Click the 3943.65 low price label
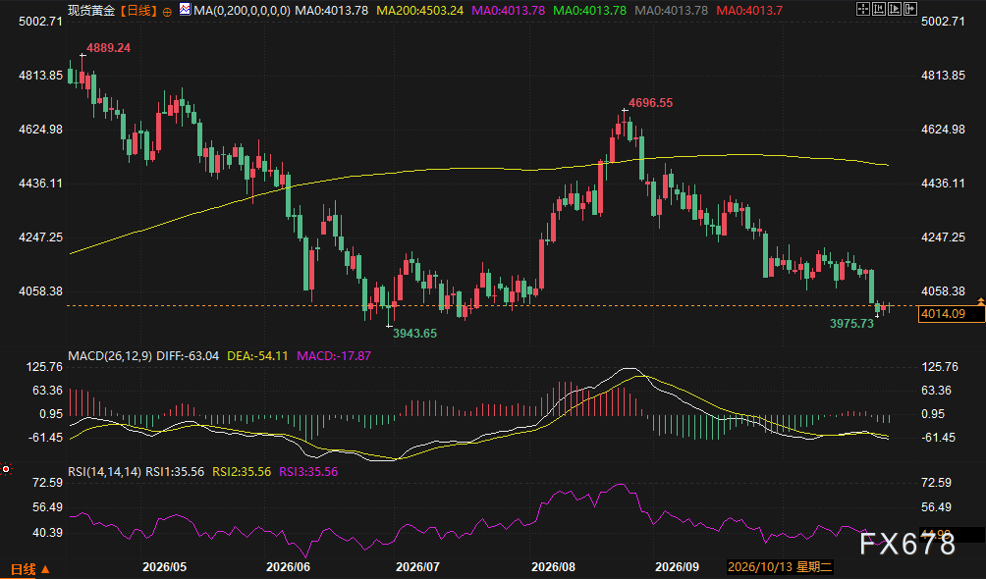Image resolution: width=986 pixels, height=579 pixels. [415, 334]
